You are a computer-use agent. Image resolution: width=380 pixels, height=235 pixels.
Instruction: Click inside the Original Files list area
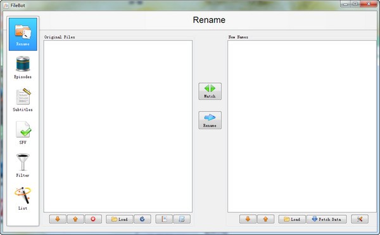point(118,126)
